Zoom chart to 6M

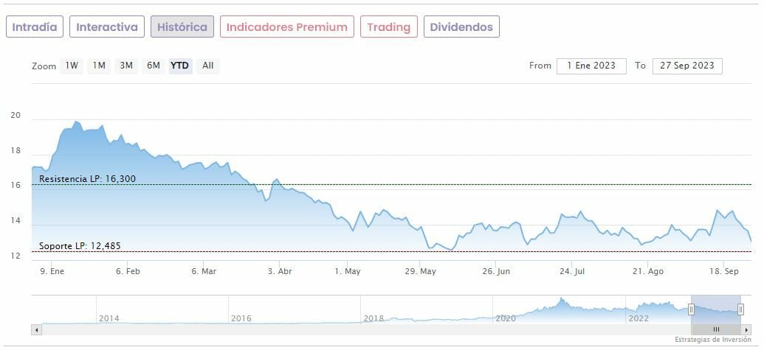tap(154, 66)
